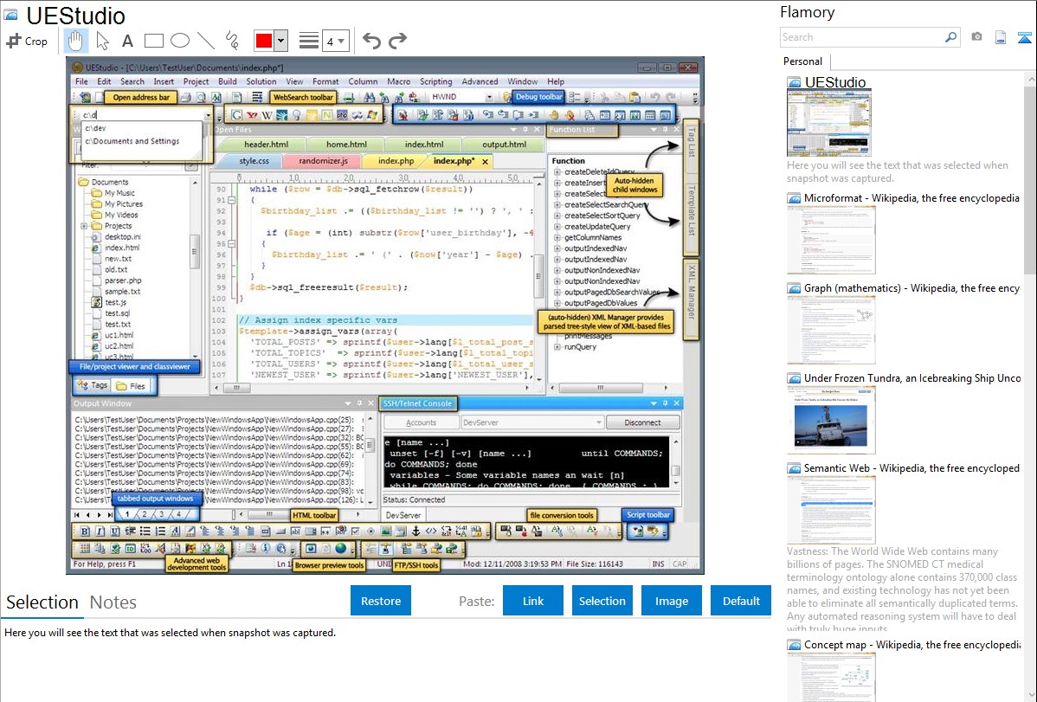Activate the hand pan tool
This screenshot has width=1037, height=702.
pyautogui.click(x=76, y=41)
